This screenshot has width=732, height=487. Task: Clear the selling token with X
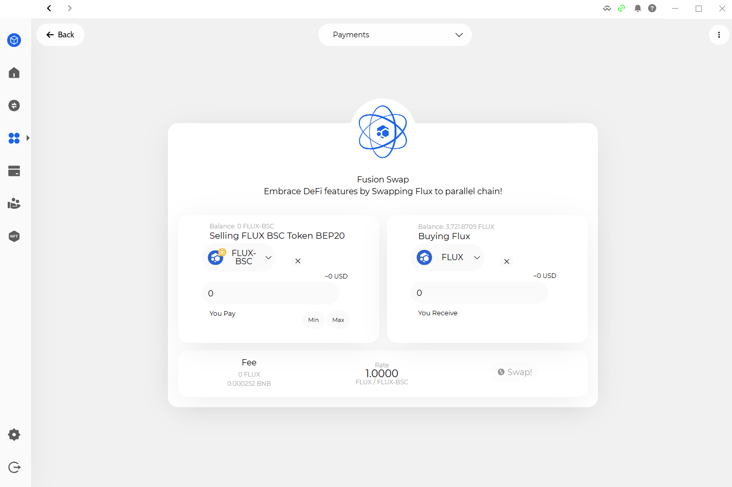(298, 261)
